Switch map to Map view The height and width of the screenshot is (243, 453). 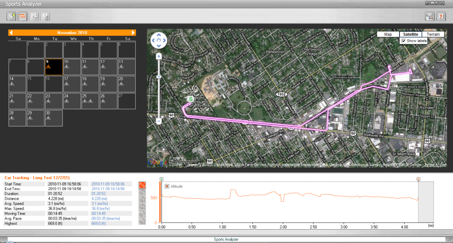[388, 34]
